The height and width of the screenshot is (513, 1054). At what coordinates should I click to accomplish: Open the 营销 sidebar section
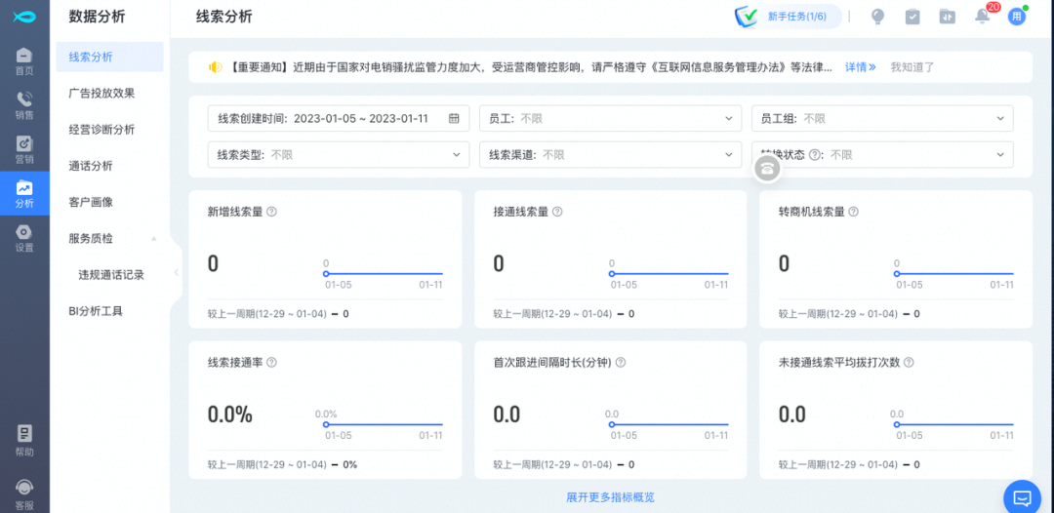coord(24,150)
